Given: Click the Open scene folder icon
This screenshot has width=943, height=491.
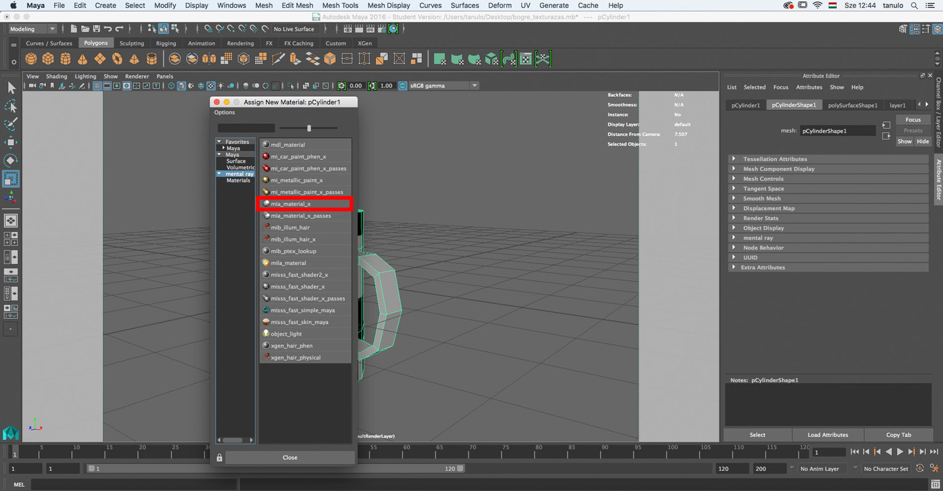Looking at the screenshot, I should click(x=85, y=29).
